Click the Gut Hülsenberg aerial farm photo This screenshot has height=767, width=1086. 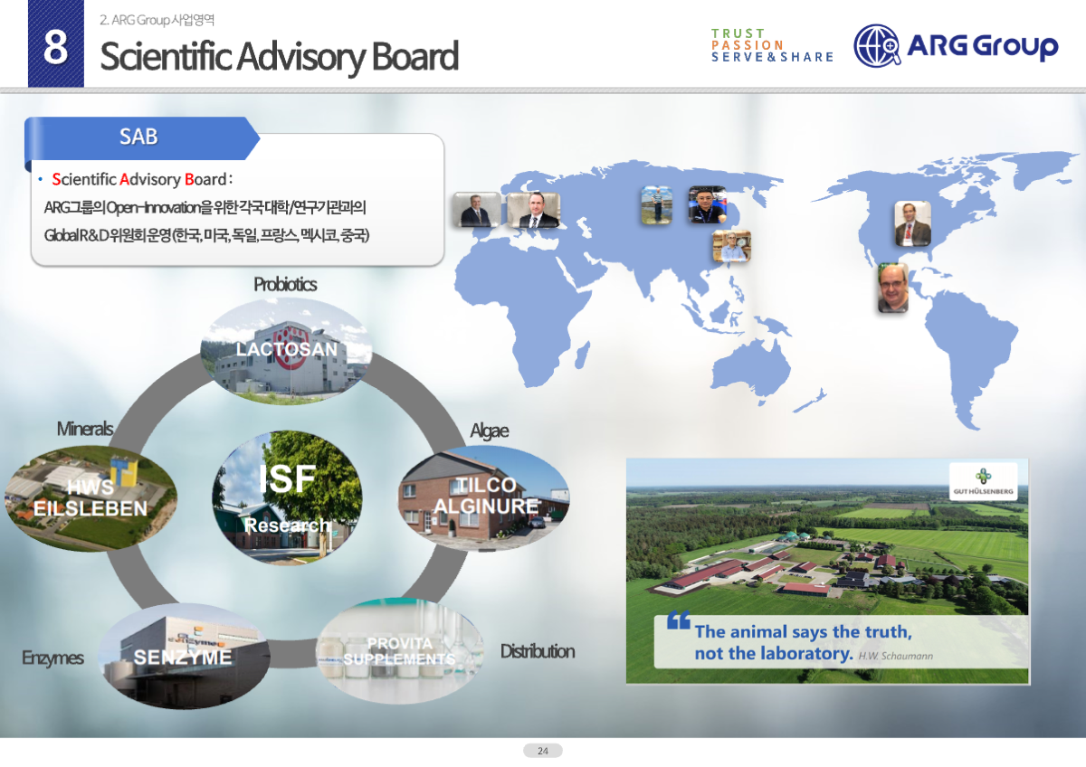tap(827, 571)
